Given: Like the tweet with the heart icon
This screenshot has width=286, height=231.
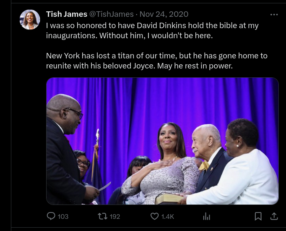Looking at the screenshot, I should (x=155, y=216).
